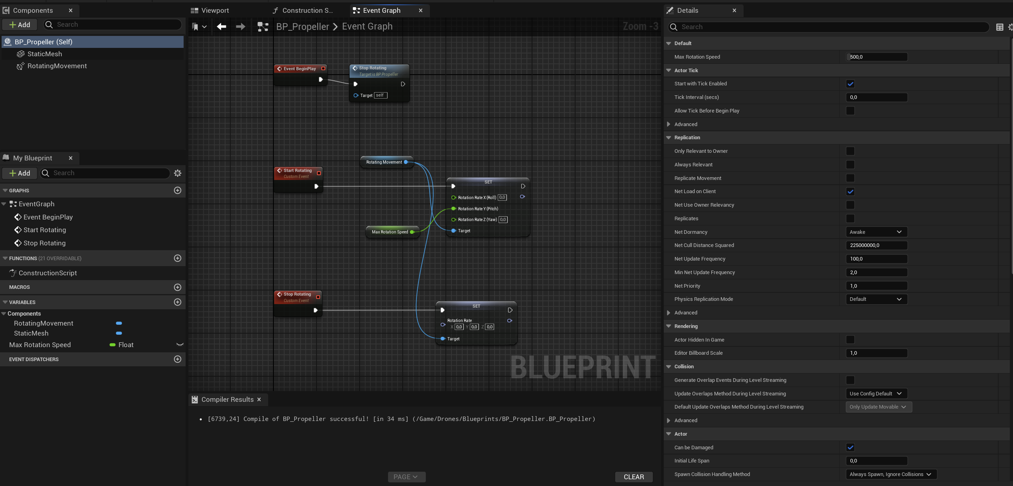The height and width of the screenshot is (486, 1013).
Task: Add new event dispatcher with plus icon
Action: click(x=178, y=360)
